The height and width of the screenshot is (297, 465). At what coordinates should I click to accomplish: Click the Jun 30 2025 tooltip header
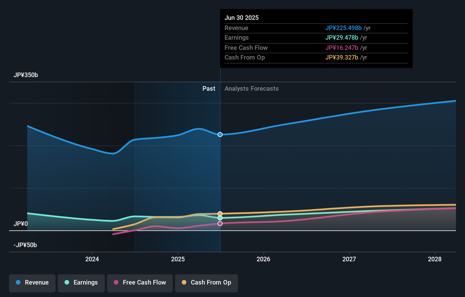pos(242,18)
